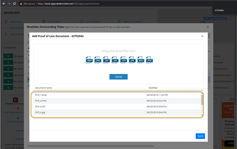This screenshot has height=149, width=237.
Task: Click the Dashboard Reports icon
Action: coord(119,22)
